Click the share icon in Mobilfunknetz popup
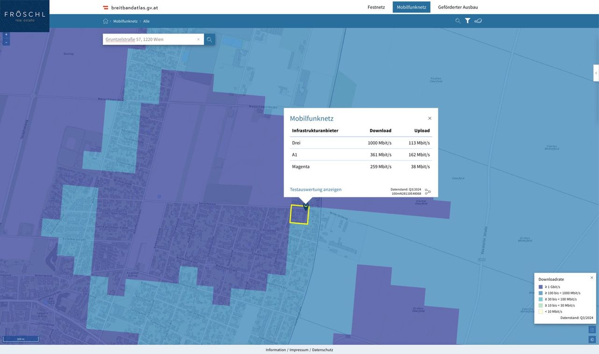Screen dimensions: 599x354 click(428, 192)
